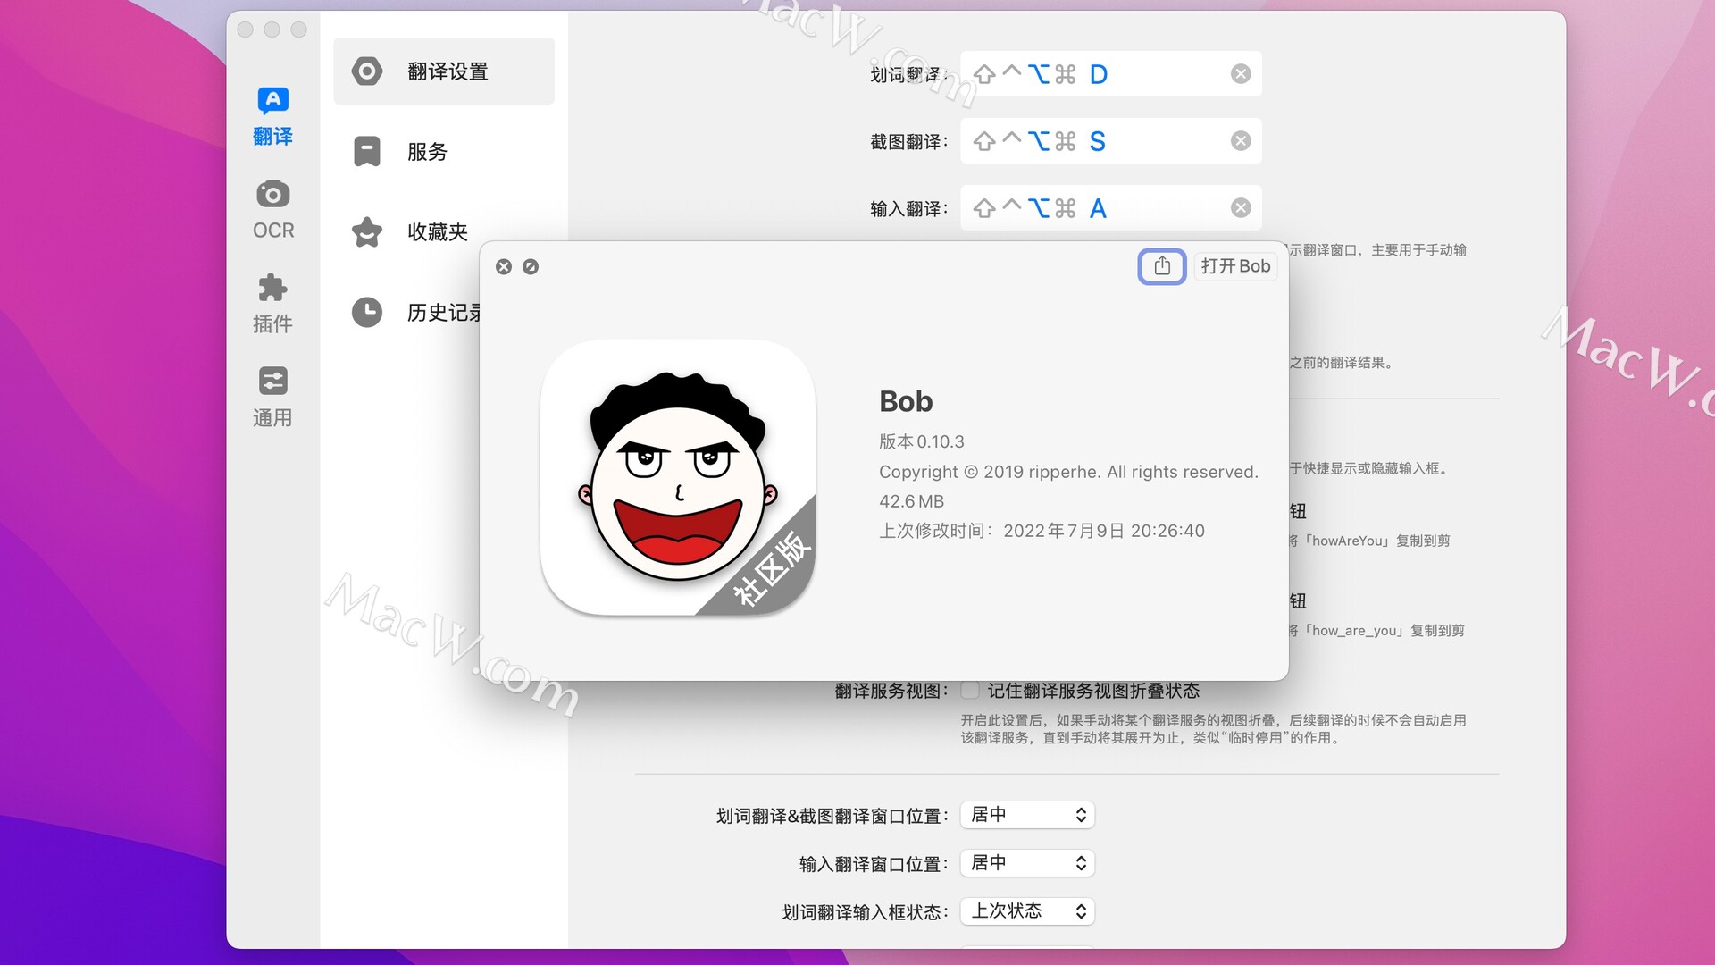
Task: Open 收藏夹 via the star icon
Action: click(367, 231)
